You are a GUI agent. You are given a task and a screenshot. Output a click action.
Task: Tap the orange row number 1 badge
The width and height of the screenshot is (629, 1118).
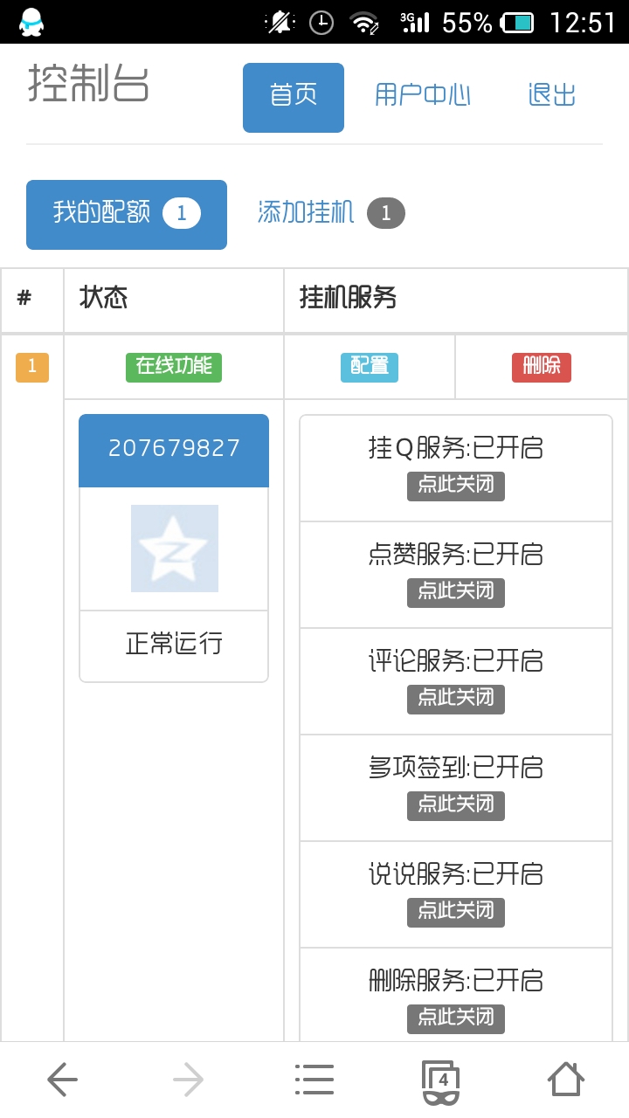[32, 367]
